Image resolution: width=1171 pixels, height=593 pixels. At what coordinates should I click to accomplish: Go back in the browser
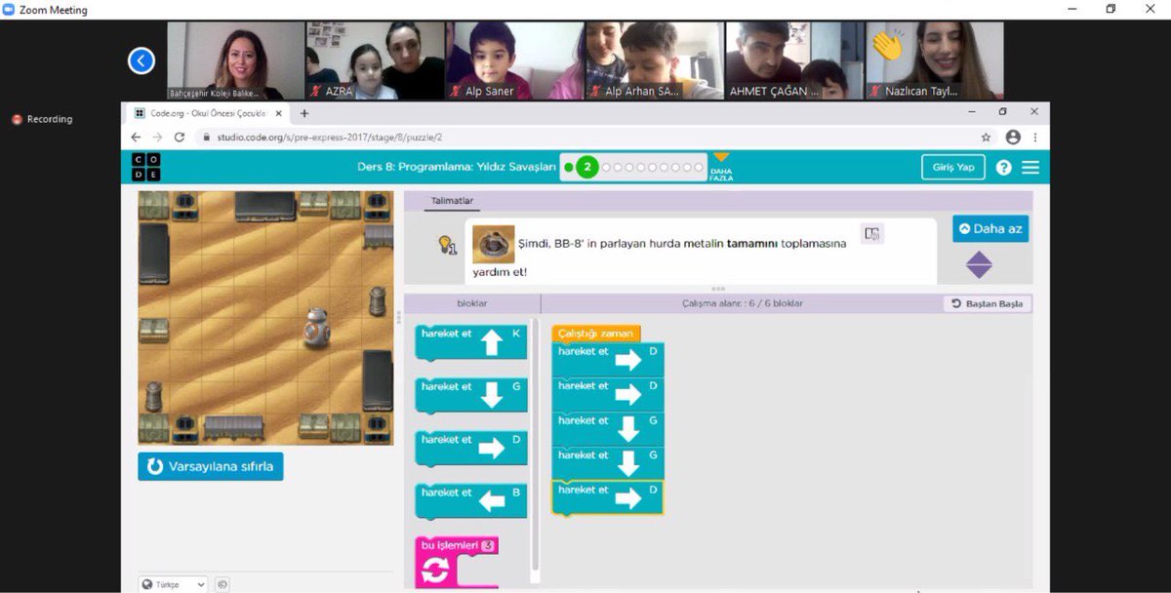tap(136, 138)
